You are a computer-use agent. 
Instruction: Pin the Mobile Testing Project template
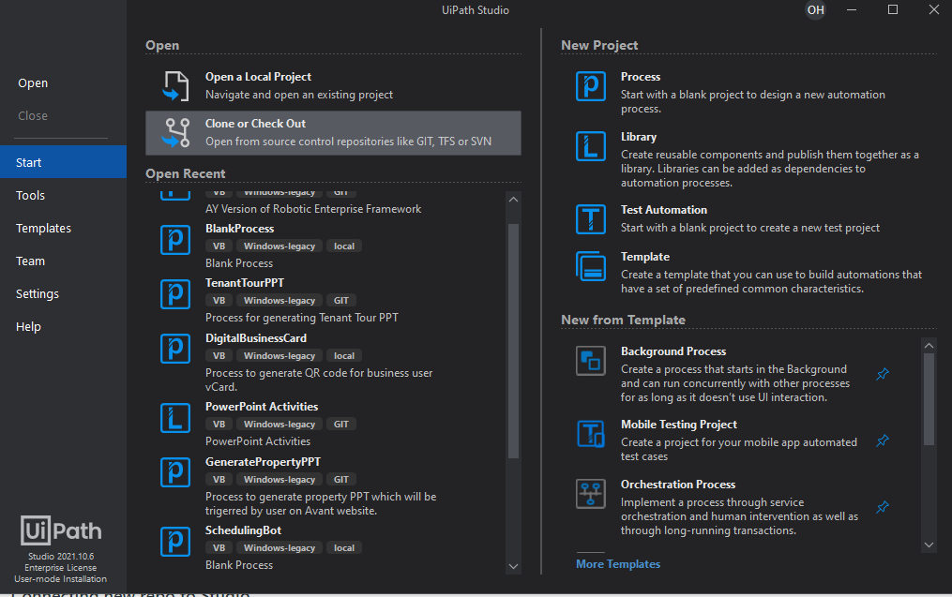[x=883, y=440]
